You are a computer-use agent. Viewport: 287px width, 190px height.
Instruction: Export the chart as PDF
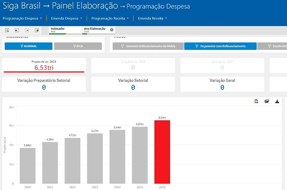[256, 101]
